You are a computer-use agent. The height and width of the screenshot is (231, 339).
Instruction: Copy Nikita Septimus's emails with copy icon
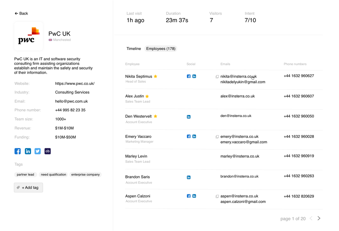pyautogui.click(x=217, y=77)
